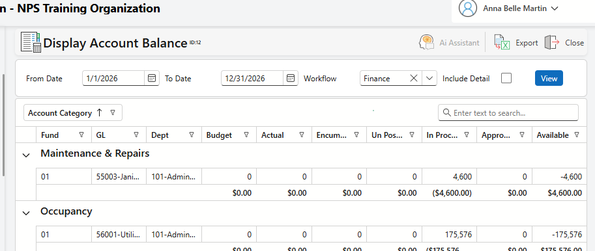This screenshot has width=595, height=251.
Task: Open the Encumbrance column filter
Action: [356, 135]
